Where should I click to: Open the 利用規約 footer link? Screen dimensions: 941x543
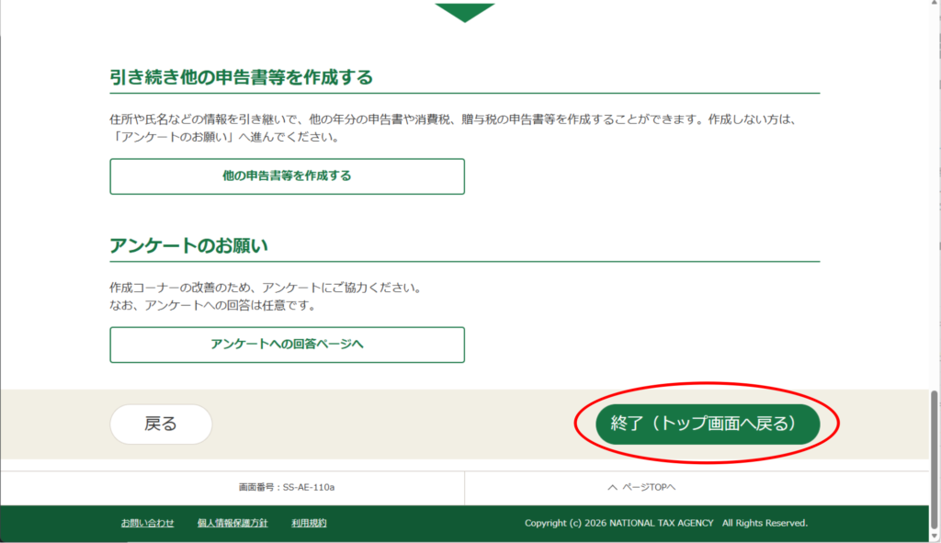pos(309,523)
